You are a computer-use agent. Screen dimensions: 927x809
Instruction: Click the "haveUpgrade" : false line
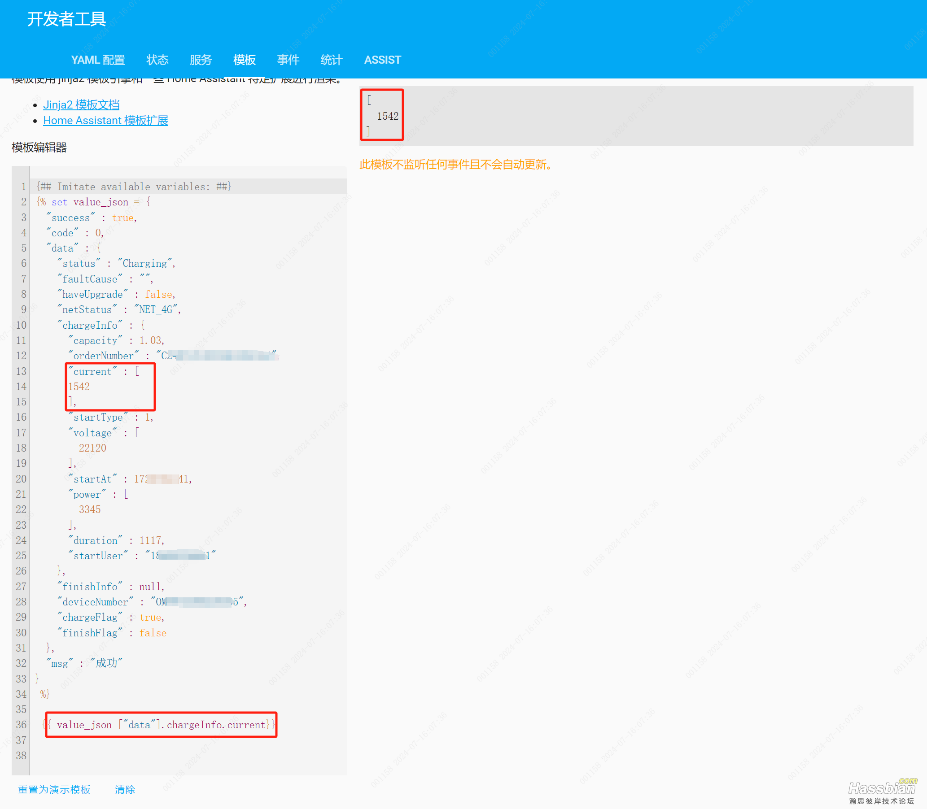coord(117,294)
